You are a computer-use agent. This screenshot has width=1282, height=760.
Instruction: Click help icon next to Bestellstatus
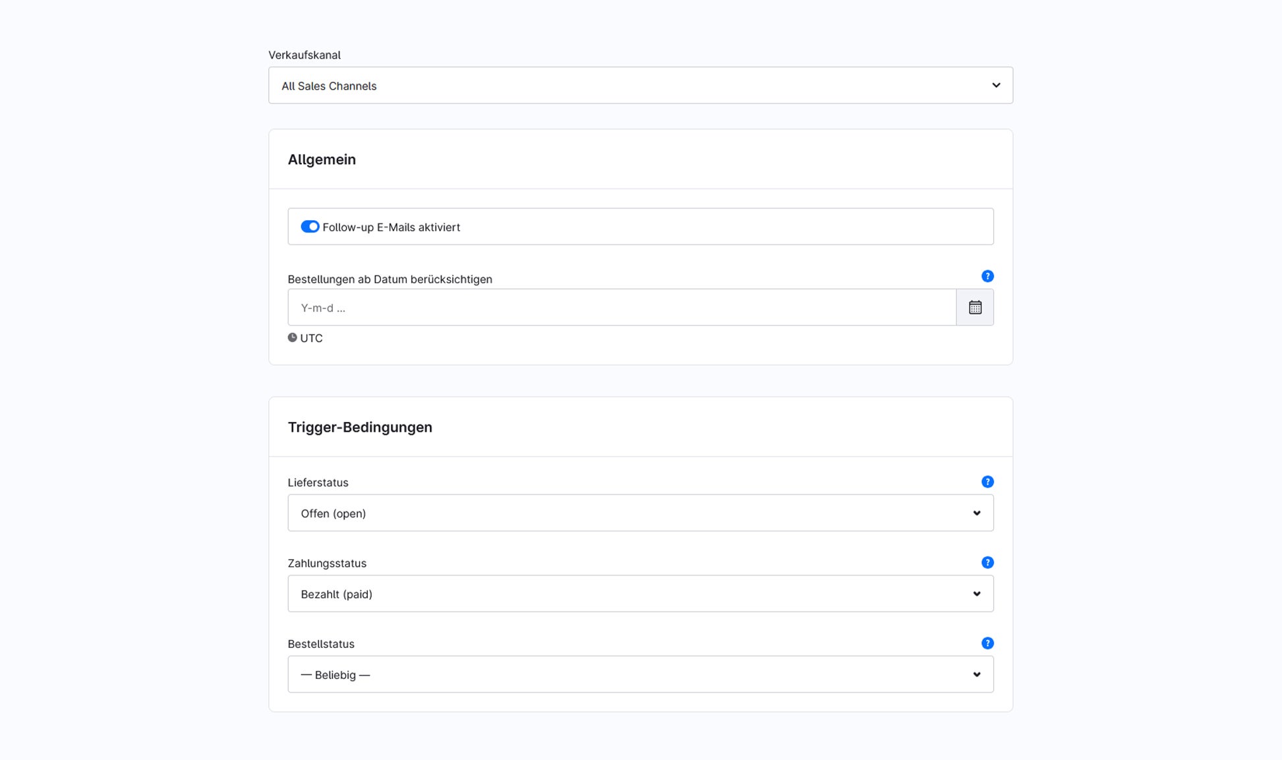click(x=987, y=643)
